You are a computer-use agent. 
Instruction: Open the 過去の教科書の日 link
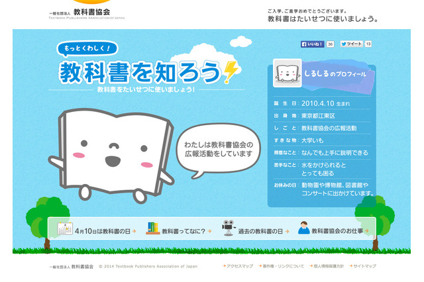260,232
